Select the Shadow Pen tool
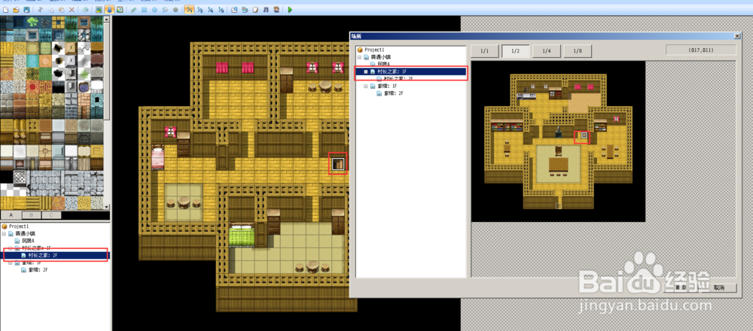Image resolution: width=753 pixels, height=331 pixels. pos(175,10)
